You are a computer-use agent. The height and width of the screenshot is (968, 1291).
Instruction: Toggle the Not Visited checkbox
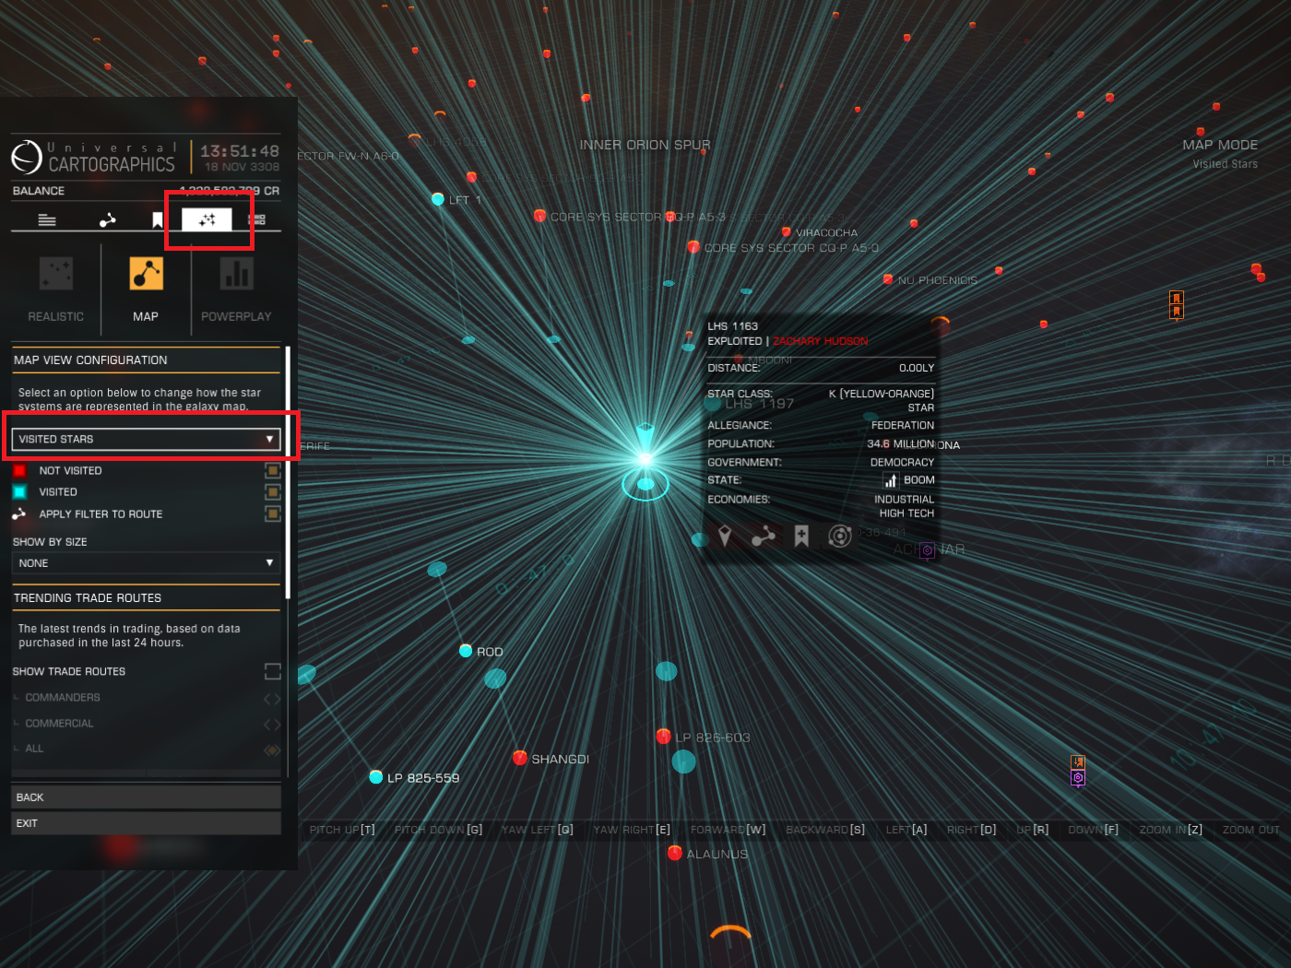[272, 470]
